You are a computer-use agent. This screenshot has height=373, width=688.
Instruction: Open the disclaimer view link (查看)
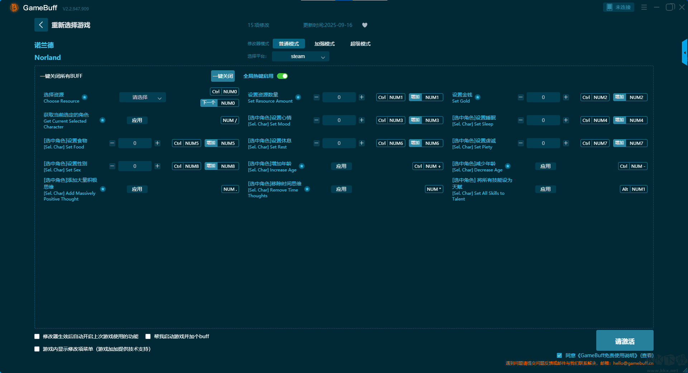(x=647, y=355)
